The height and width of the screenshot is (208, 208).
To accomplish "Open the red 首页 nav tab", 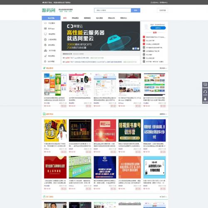I will click(65, 18).
